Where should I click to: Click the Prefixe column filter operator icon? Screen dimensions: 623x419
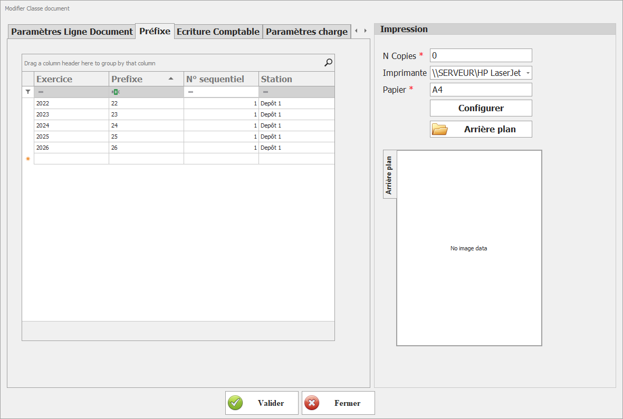116,92
